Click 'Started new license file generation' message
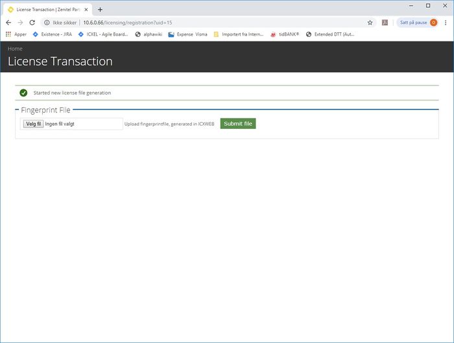 [72, 93]
